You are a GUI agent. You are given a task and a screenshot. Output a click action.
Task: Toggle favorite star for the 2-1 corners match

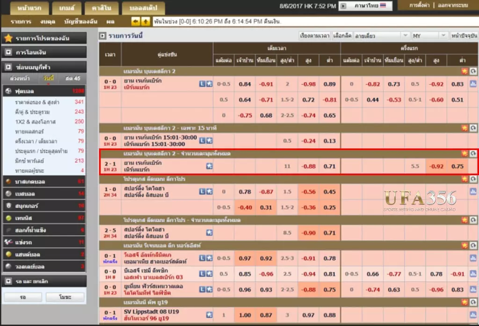pyautogui.click(x=210, y=166)
